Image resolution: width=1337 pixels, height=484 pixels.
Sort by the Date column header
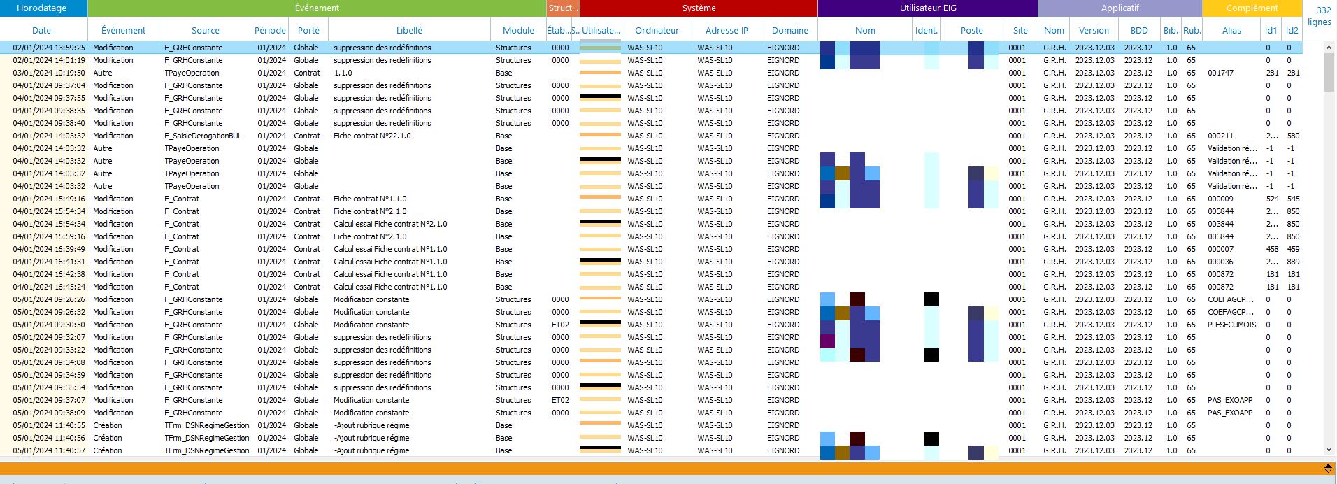point(42,30)
